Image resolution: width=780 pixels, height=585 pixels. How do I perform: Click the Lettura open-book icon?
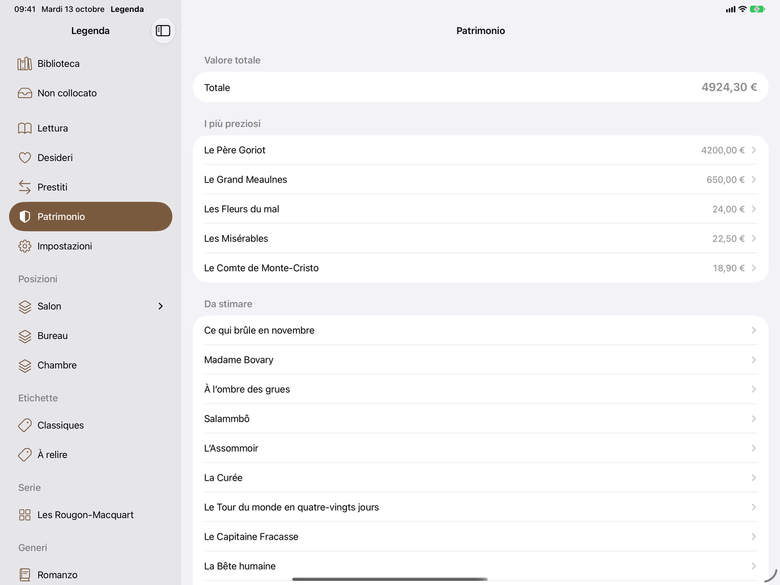point(25,128)
